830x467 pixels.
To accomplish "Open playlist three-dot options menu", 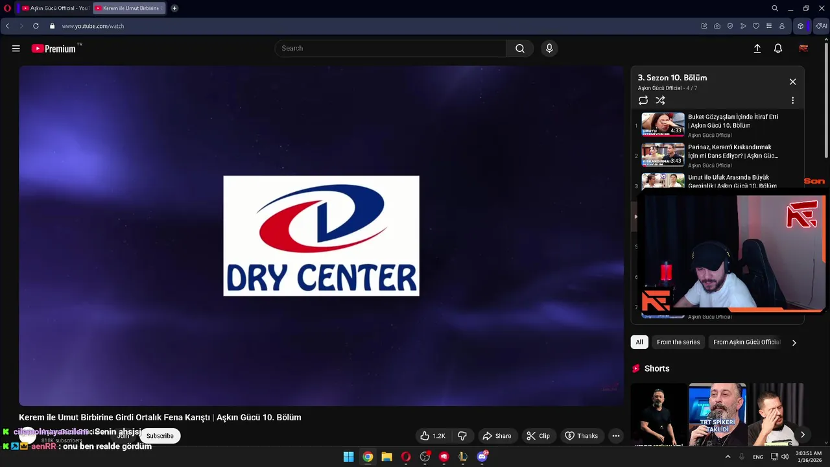I will click(x=792, y=101).
